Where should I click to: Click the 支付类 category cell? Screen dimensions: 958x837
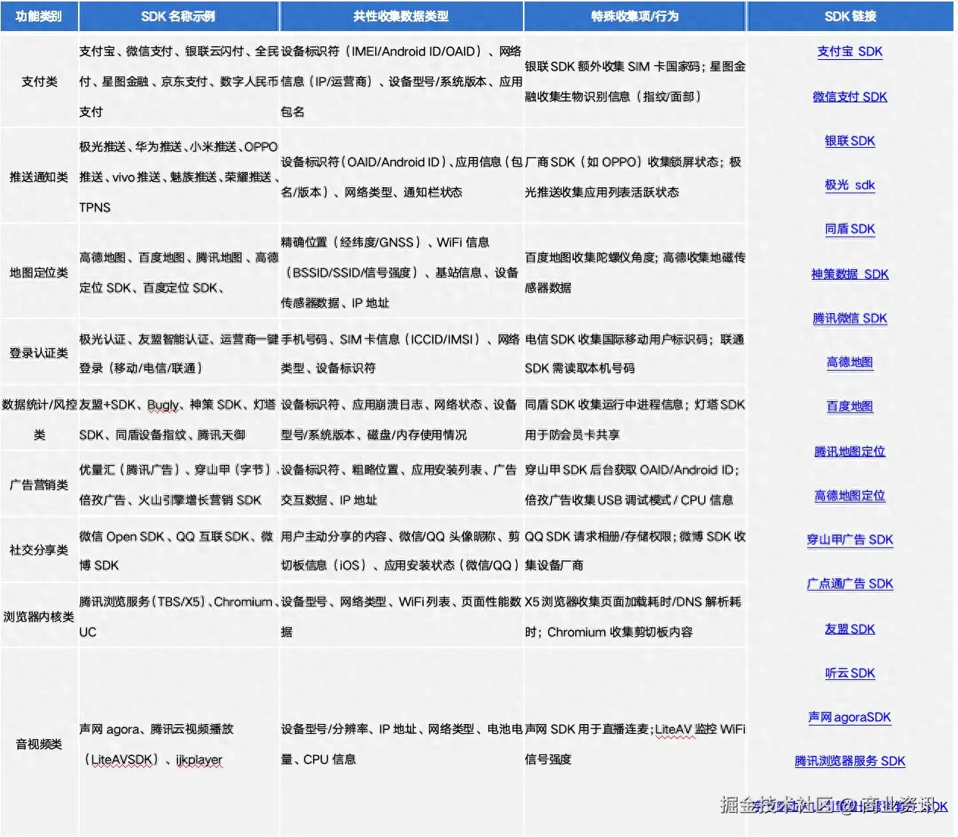click(39, 81)
